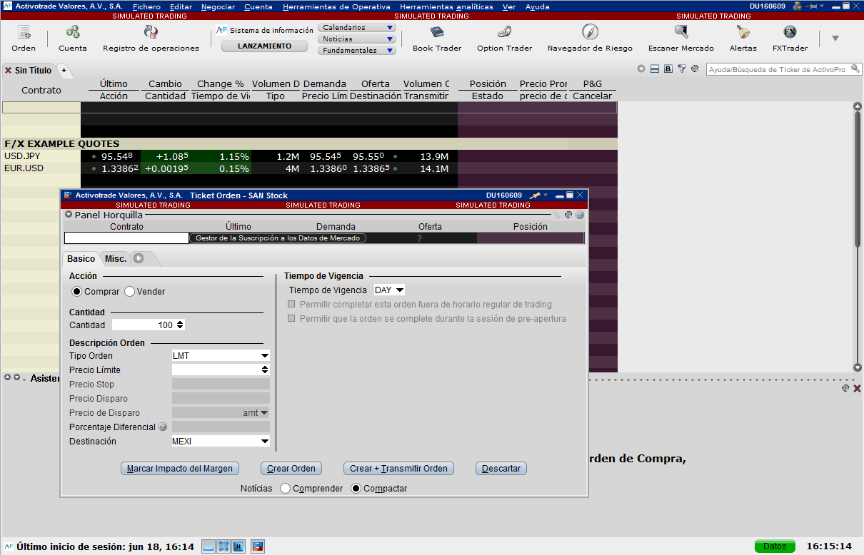Click the bold B icon above quote table
Image resolution: width=864 pixels, height=555 pixels.
pos(668,69)
